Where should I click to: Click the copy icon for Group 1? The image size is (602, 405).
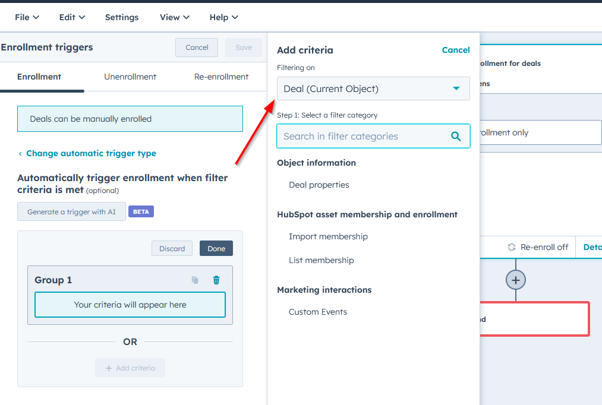pos(194,279)
